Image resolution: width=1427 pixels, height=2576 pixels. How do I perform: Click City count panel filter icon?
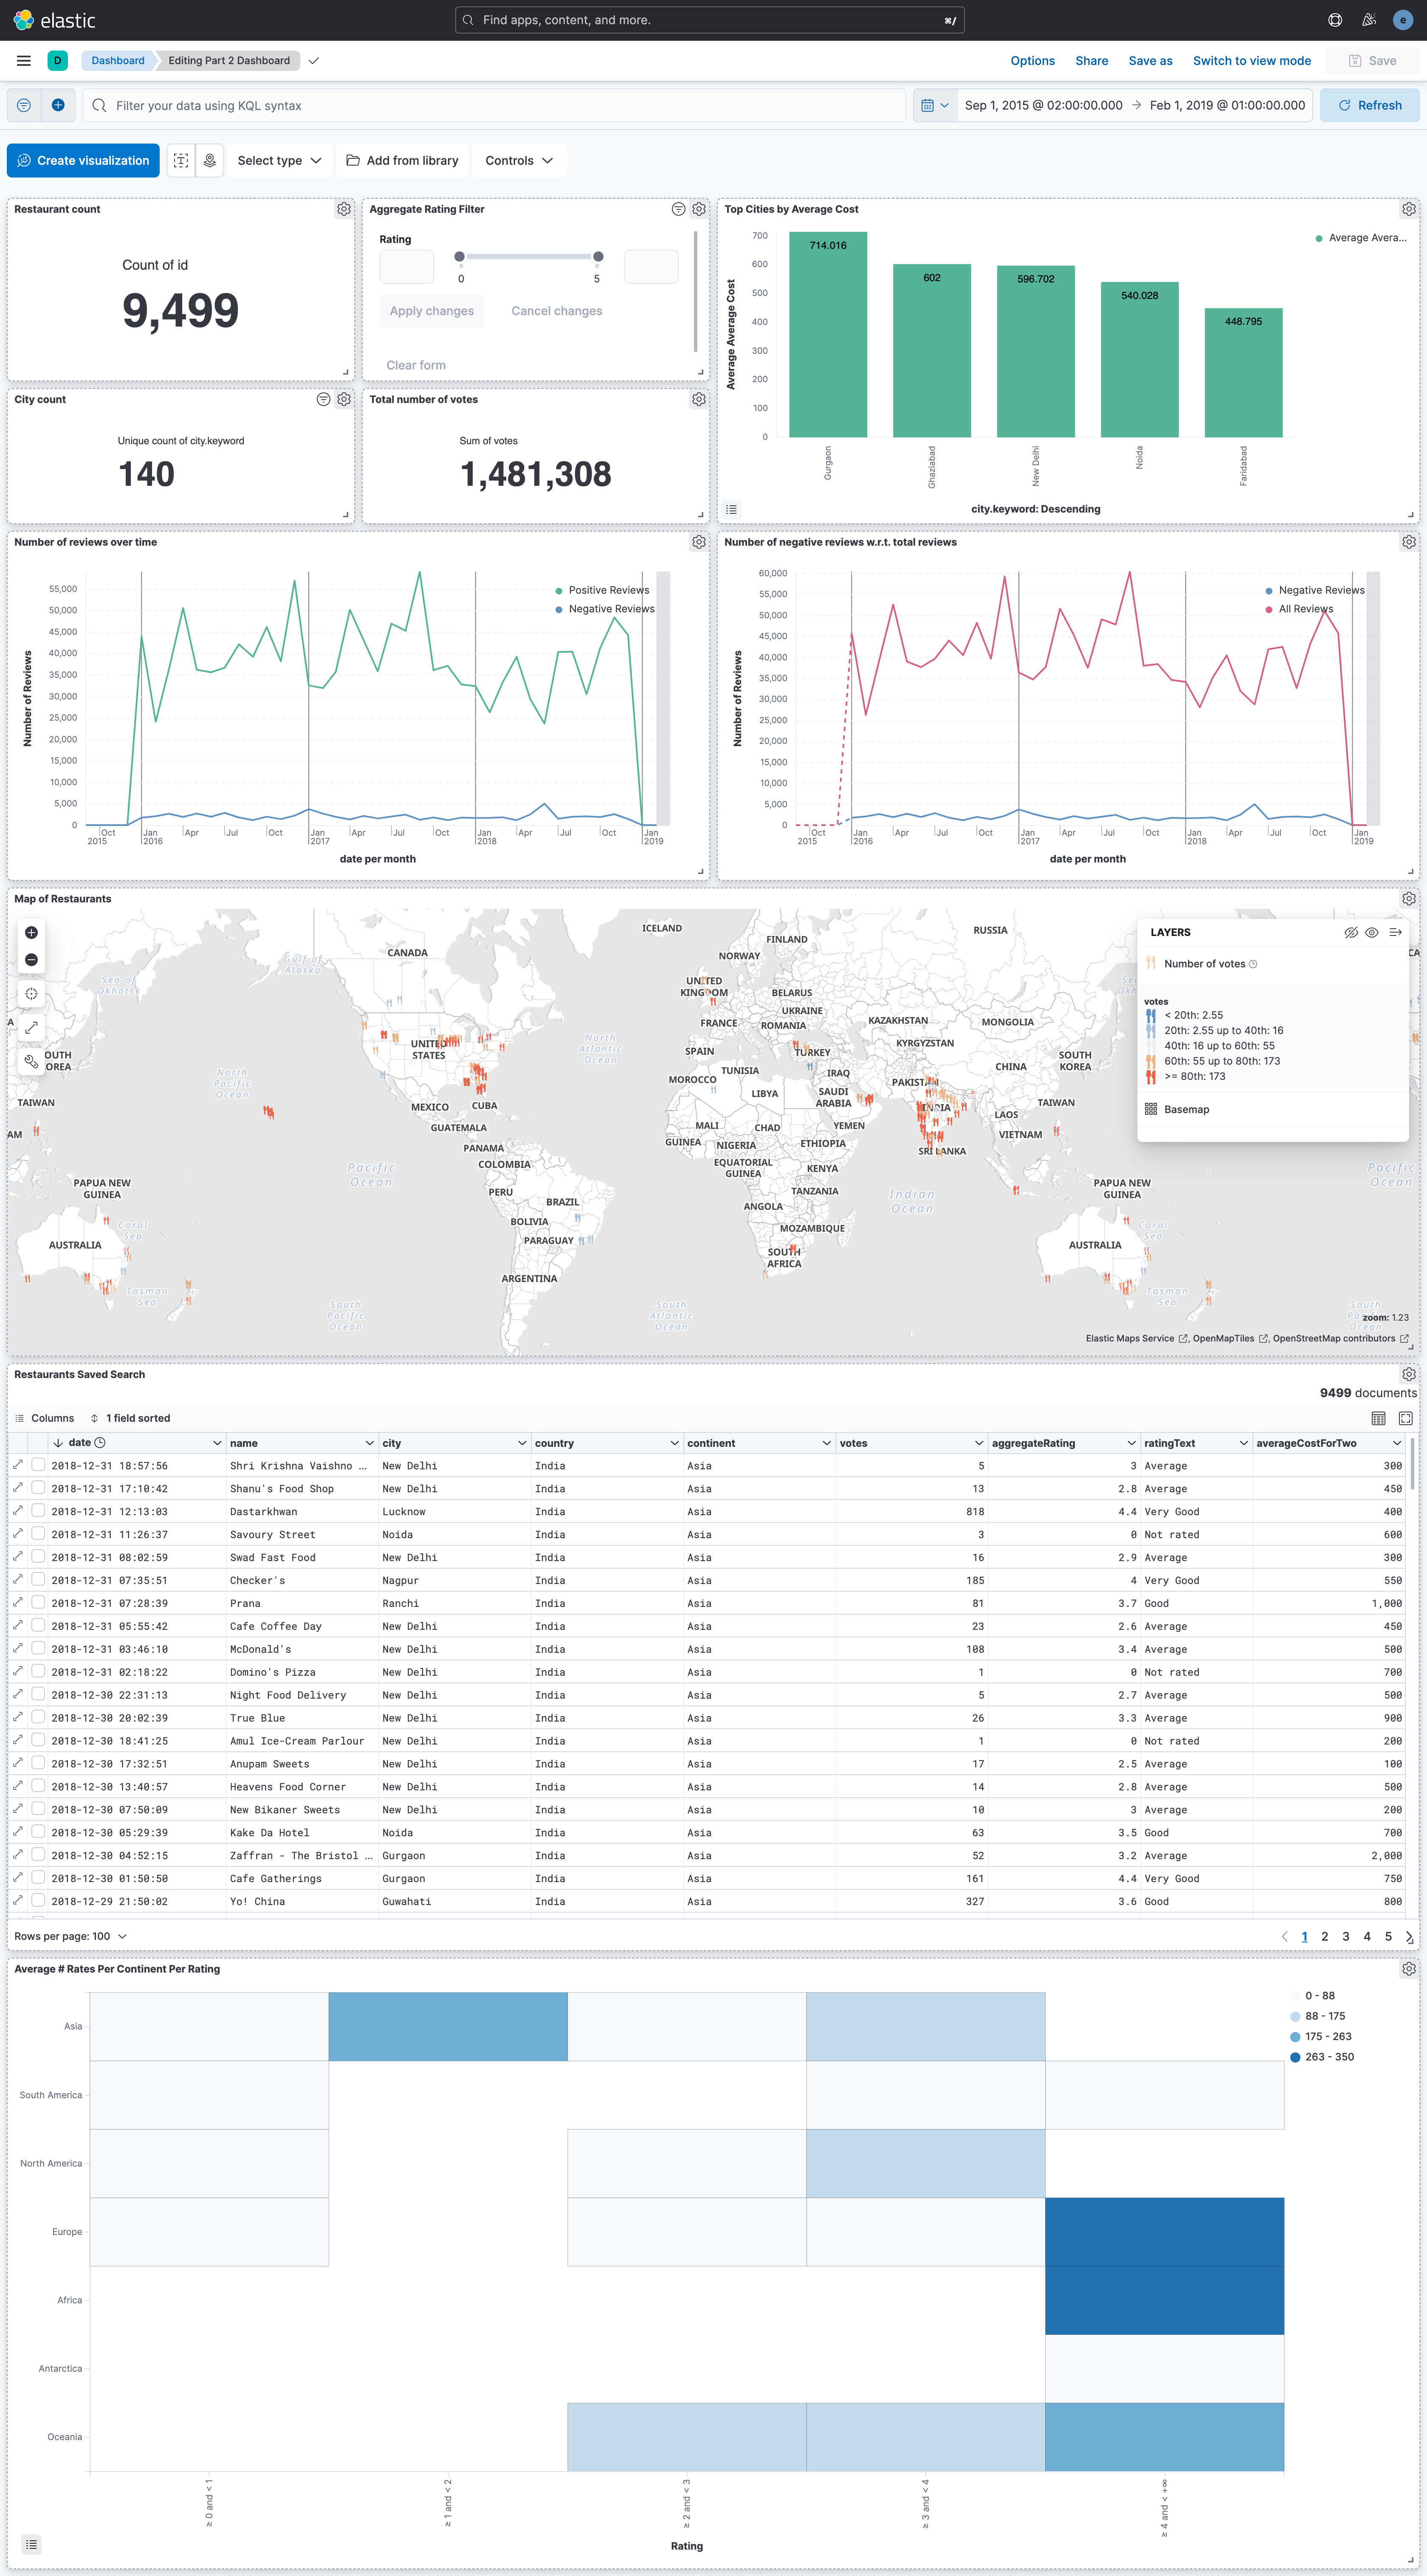(323, 399)
